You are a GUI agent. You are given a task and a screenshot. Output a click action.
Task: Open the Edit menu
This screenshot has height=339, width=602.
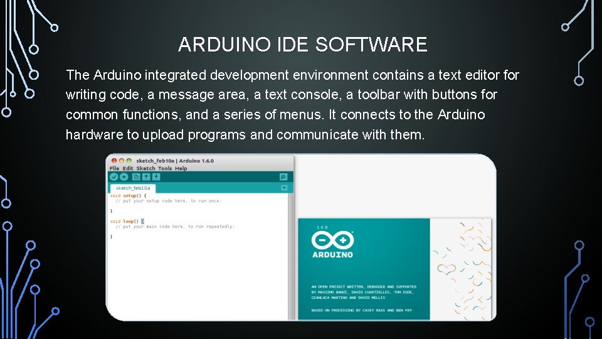point(127,168)
